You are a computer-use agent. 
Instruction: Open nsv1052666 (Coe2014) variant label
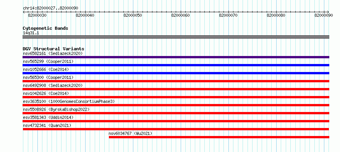click(x=46, y=69)
